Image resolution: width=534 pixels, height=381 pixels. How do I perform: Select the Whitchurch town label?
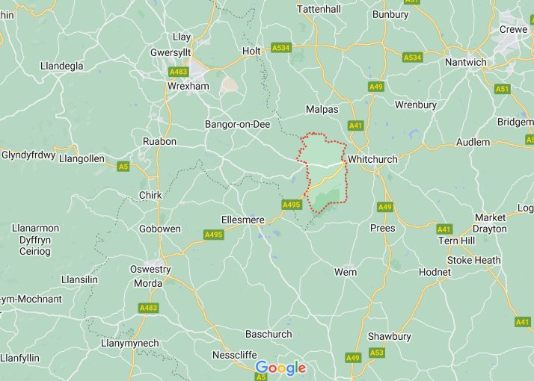(x=372, y=159)
